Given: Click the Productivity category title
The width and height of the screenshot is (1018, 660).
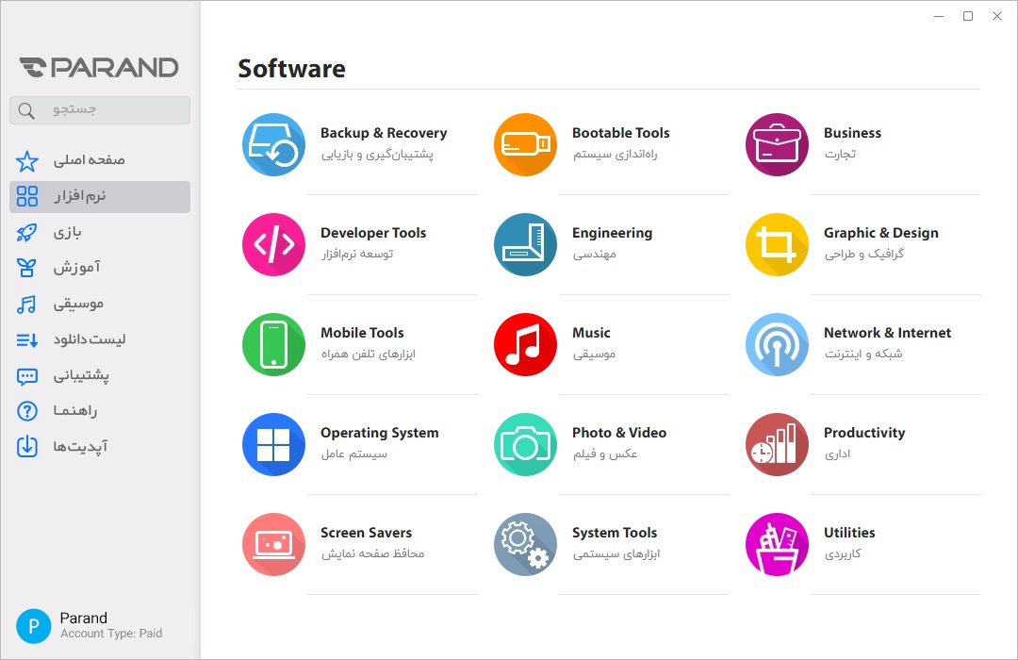Looking at the screenshot, I should (x=863, y=433).
